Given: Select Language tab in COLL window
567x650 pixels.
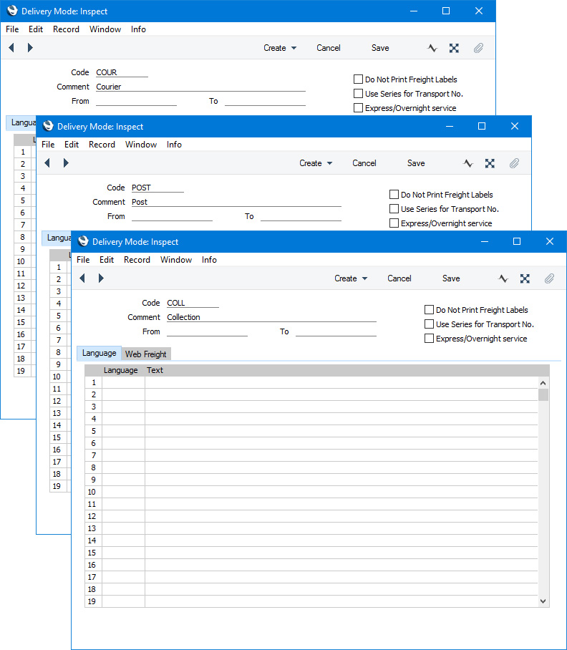Looking at the screenshot, I should click(x=99, y=353).
